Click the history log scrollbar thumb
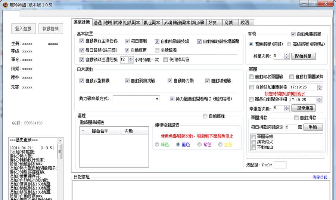Screen dimensions: 336x200 coord(60,151)
